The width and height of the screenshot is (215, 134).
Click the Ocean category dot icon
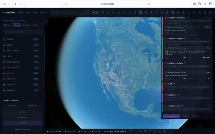click(4, 45)
